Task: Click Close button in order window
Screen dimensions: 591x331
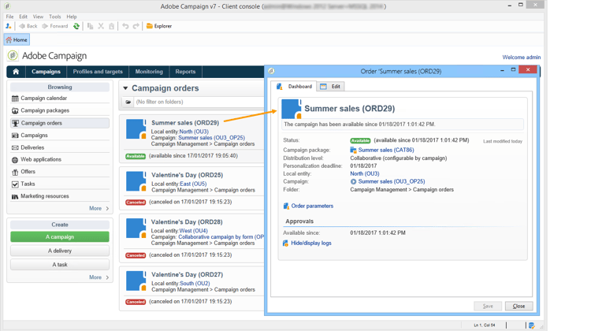Action: click(519, 306)
